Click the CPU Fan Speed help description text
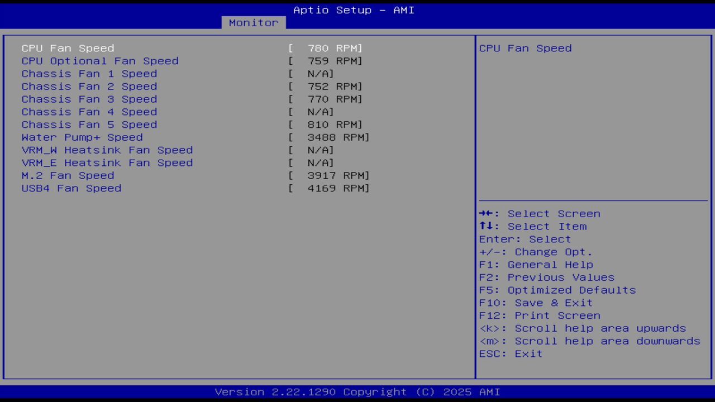 526,49
